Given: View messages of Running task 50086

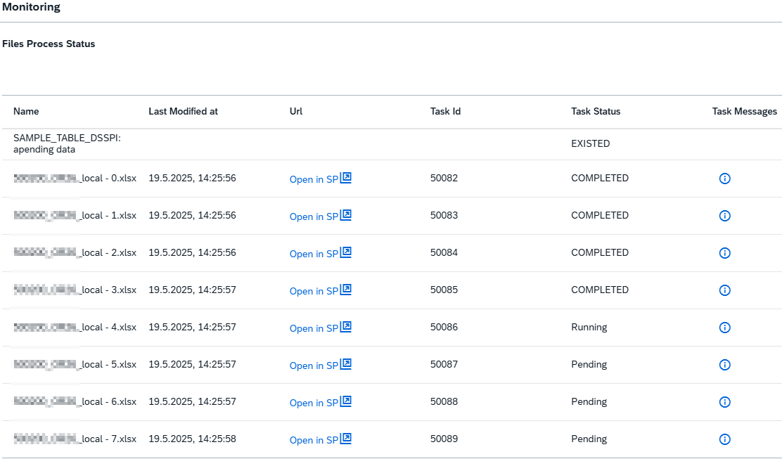Looking at the screenshot, I should (725, 328).
